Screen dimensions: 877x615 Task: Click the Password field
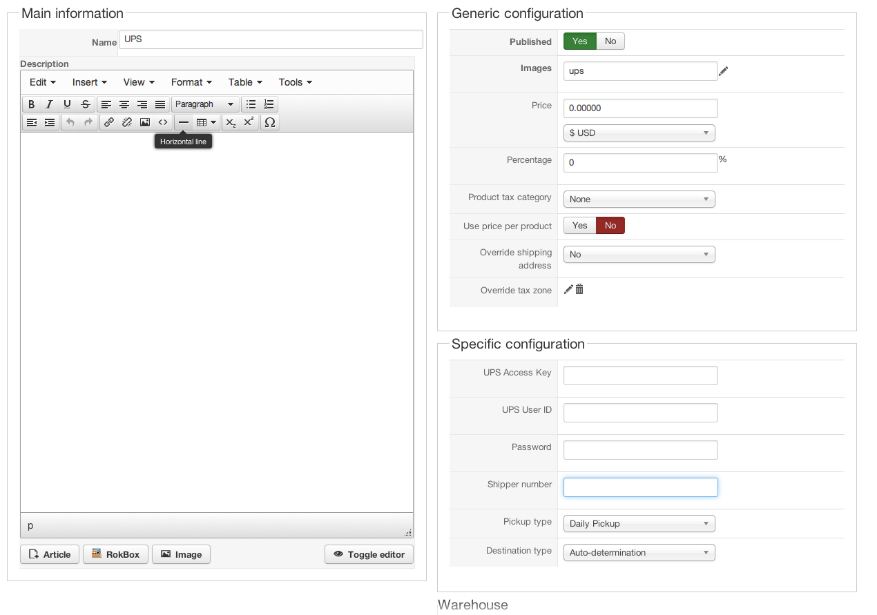(x=641, y=450)
